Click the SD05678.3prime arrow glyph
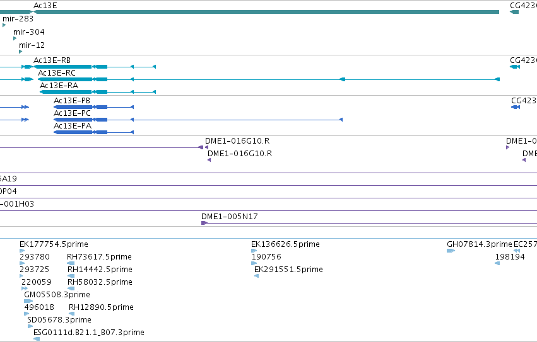 30,326
